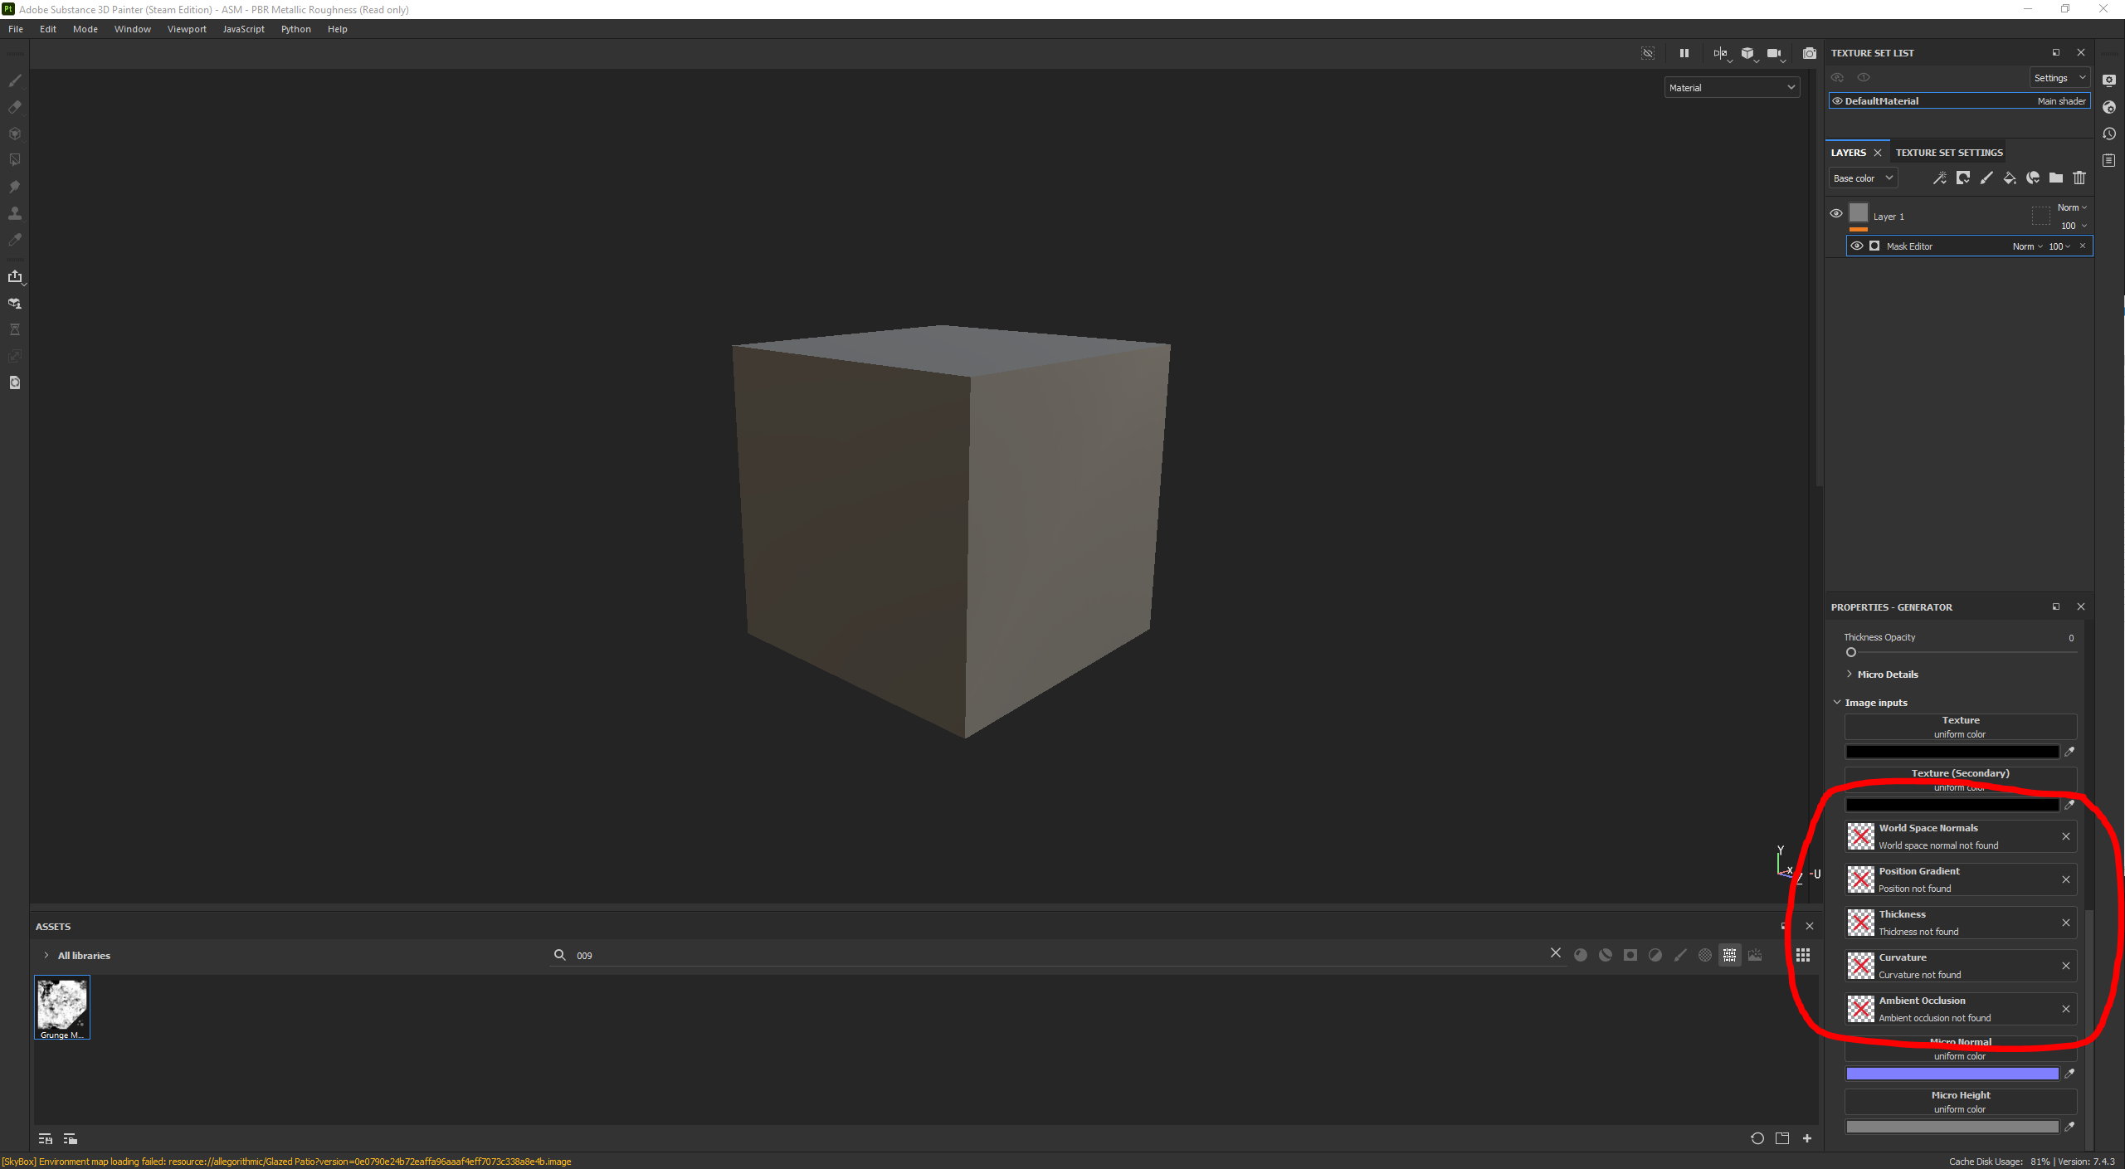Viewport: 2125px width, 1169px height.
Task: Open the Python menu
Action: pyautogui.click(x=296, y=29)
